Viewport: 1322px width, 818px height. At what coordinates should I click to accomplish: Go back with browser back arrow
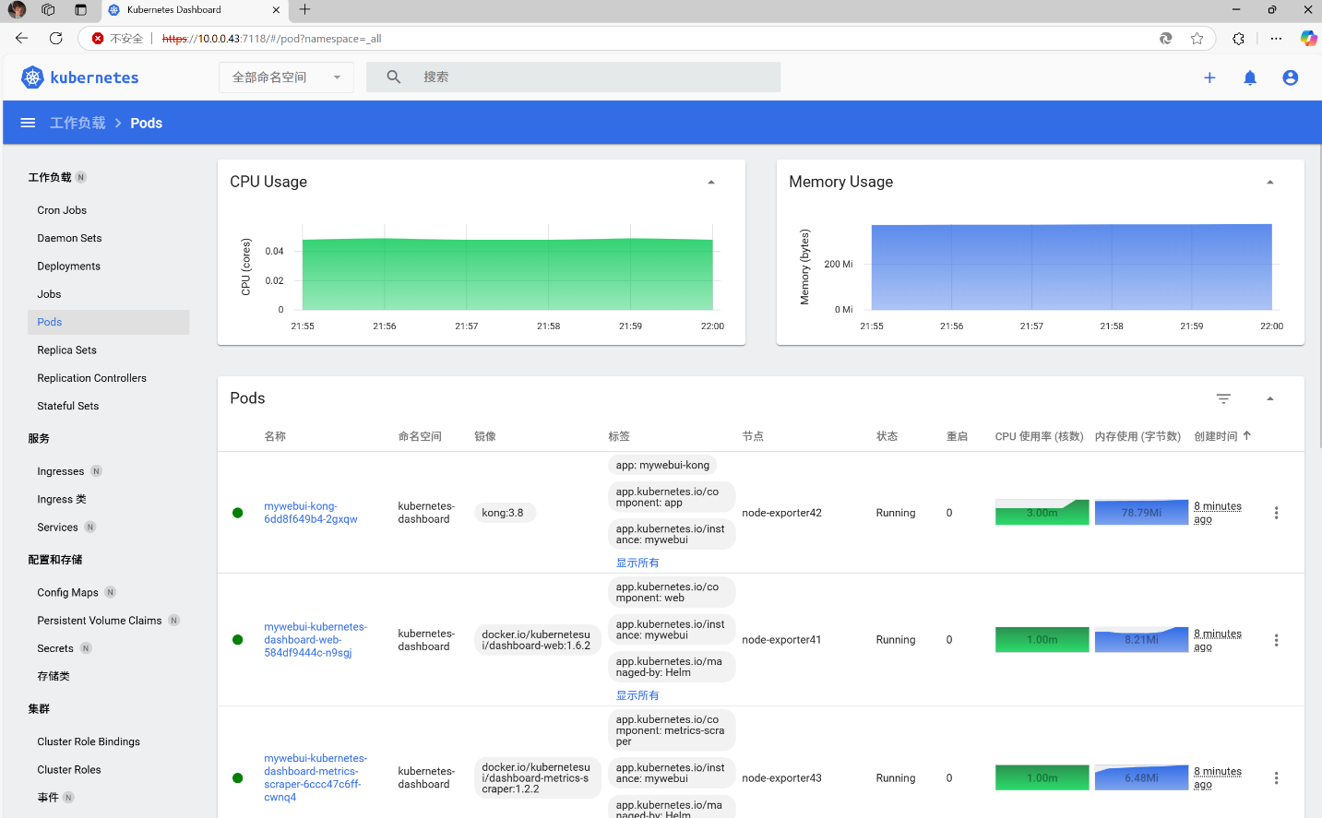pos(21,38)
